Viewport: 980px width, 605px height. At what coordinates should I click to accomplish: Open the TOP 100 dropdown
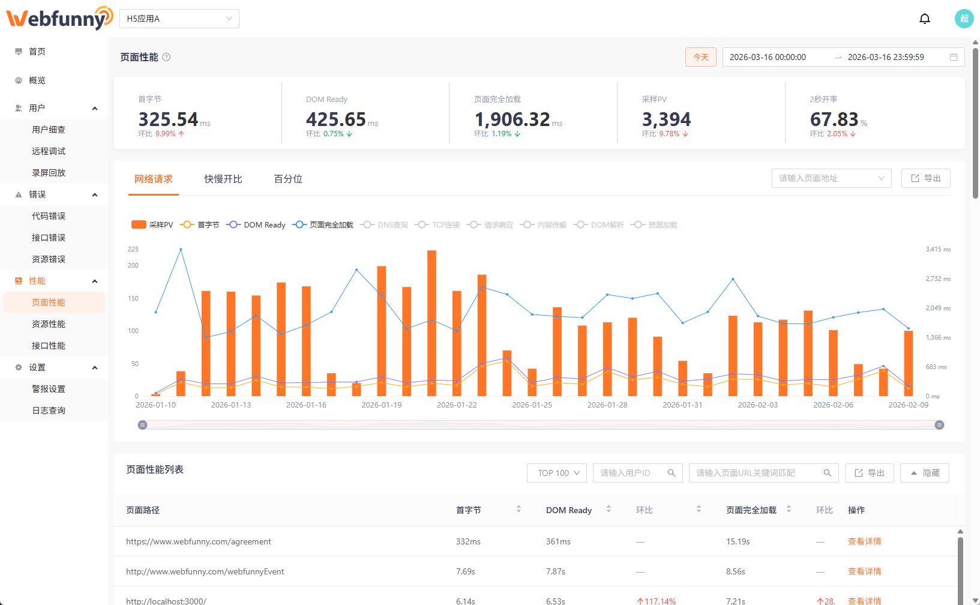pyautogui.click(x=556, y=473)
